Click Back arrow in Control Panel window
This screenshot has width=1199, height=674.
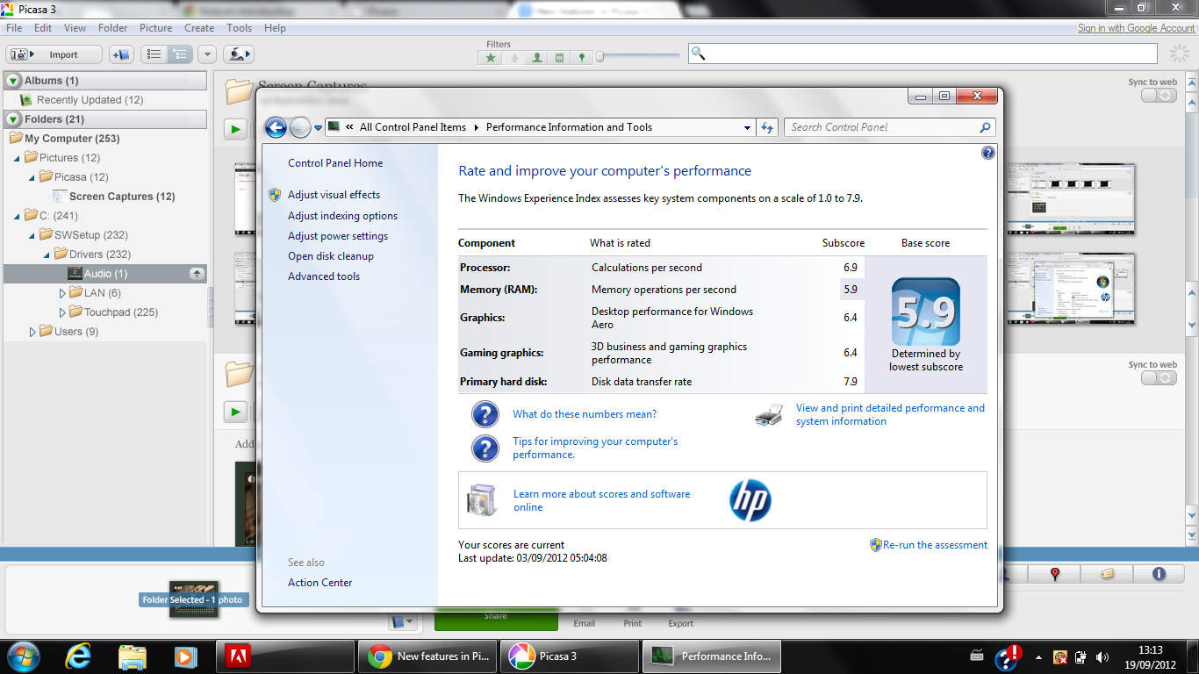(276, 127)
